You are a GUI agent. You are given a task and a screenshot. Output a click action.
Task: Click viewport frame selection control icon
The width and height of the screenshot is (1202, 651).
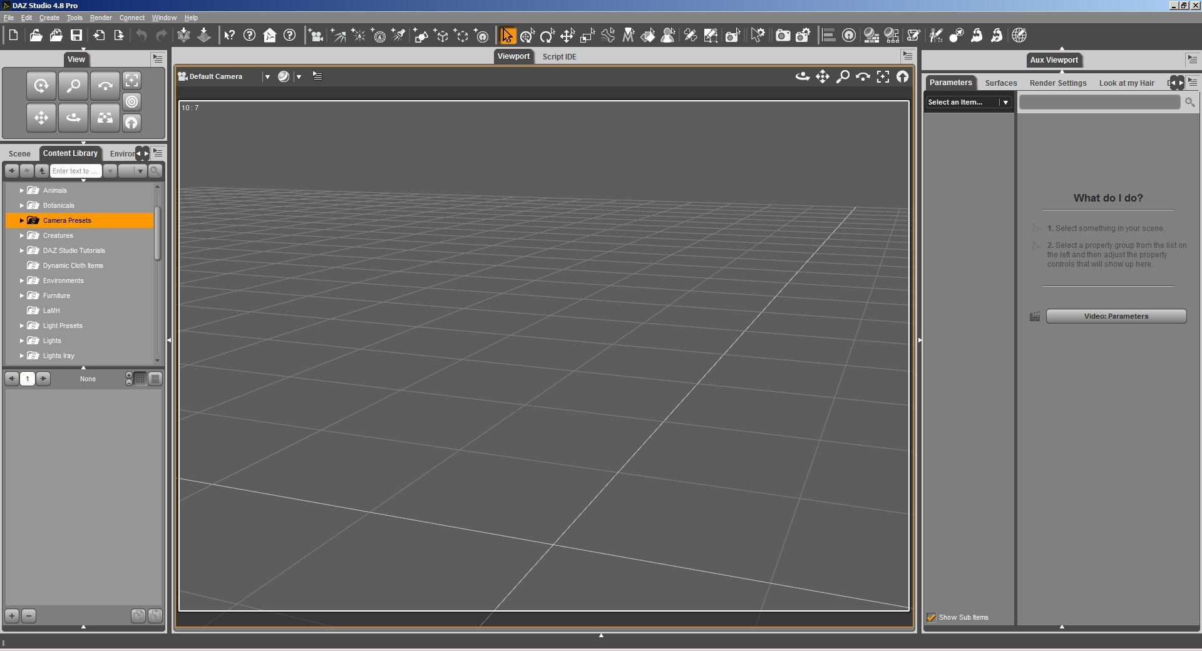(x=883, y=76)
